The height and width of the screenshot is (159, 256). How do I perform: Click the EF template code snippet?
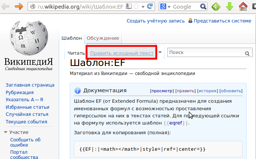point(143,149)
